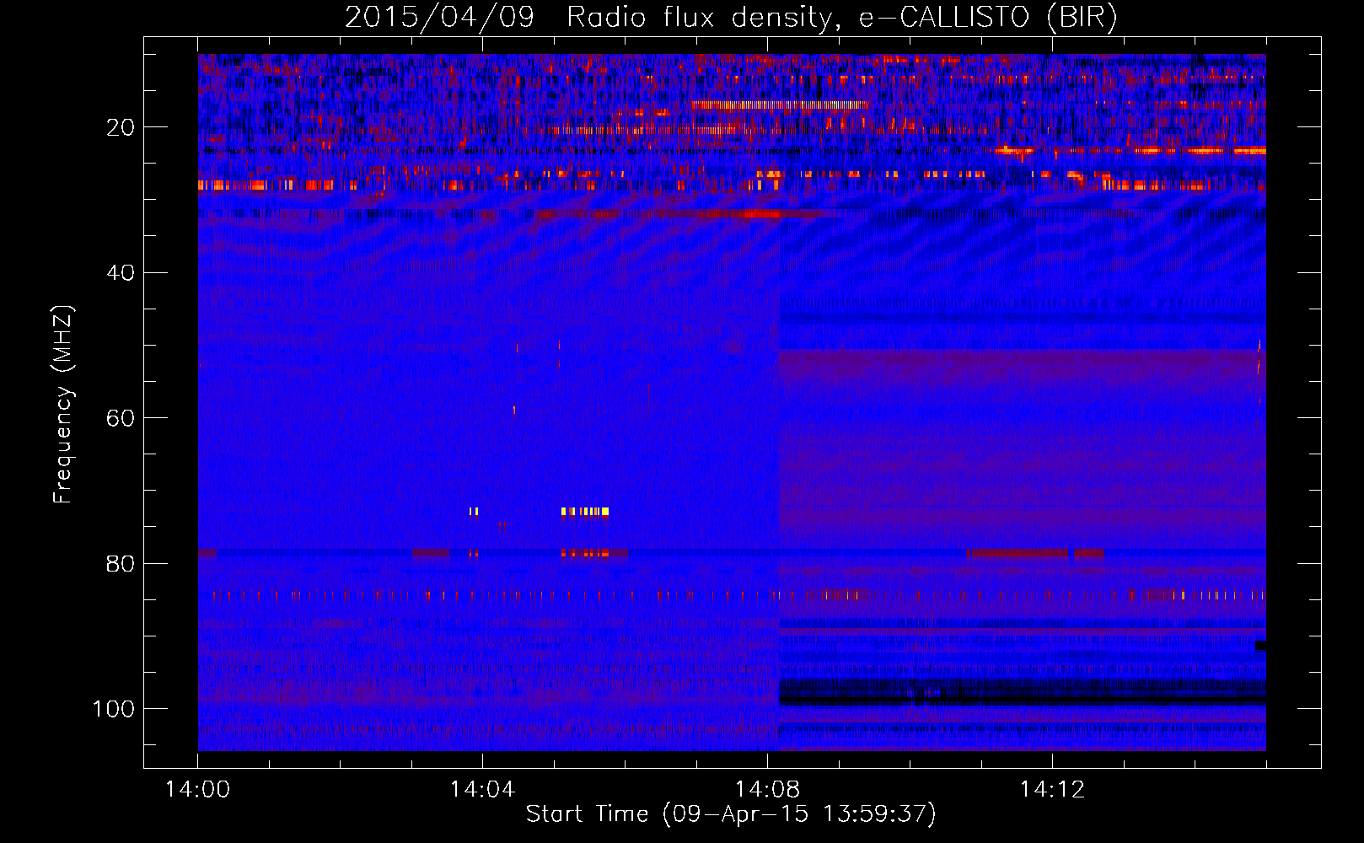Screen dimensions: 1364x843
Task: Click the "100" frequency tick label
Action: (x=114, y=709)
